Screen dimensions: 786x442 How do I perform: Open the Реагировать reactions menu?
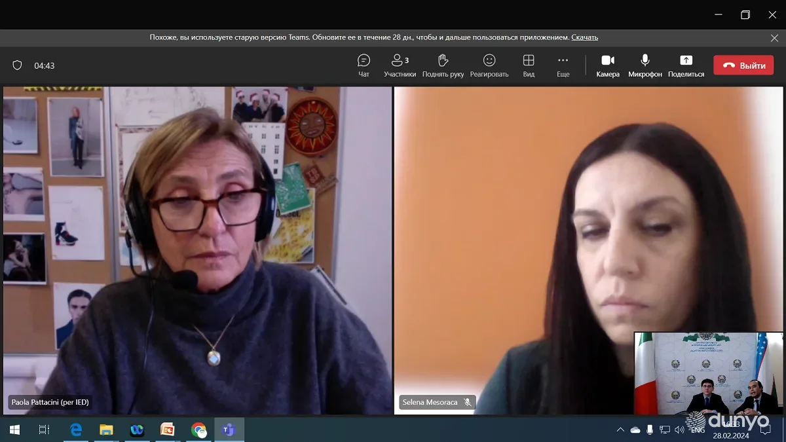[x=489, y=65]
